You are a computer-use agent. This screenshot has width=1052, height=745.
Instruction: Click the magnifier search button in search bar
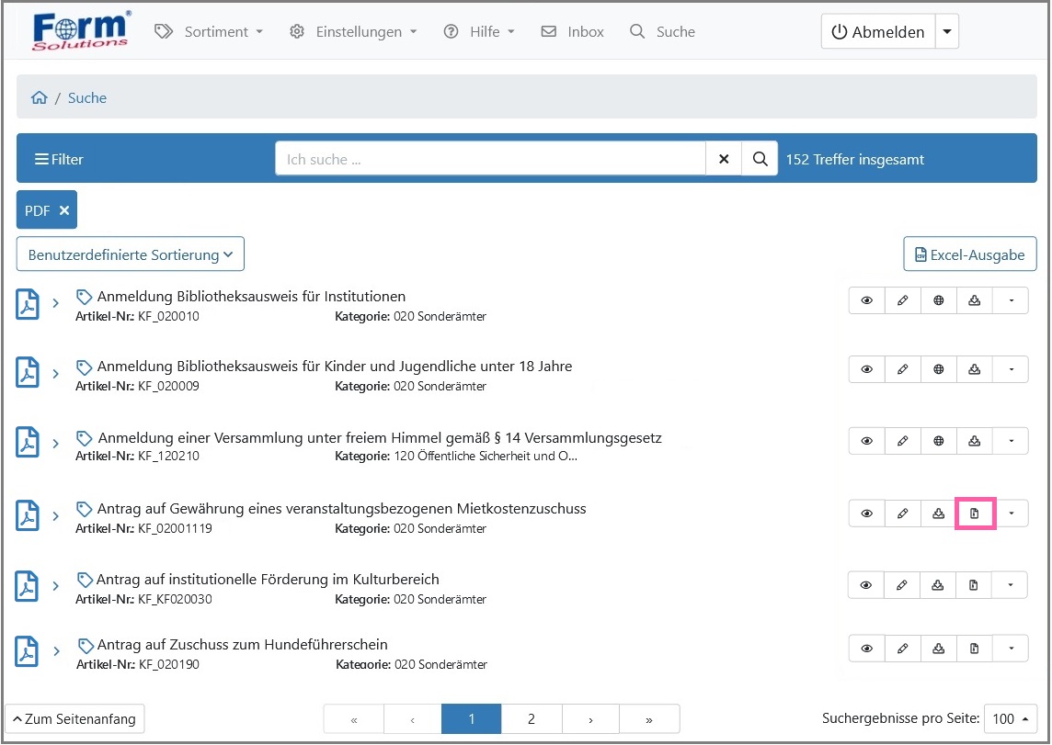point(760,159)
